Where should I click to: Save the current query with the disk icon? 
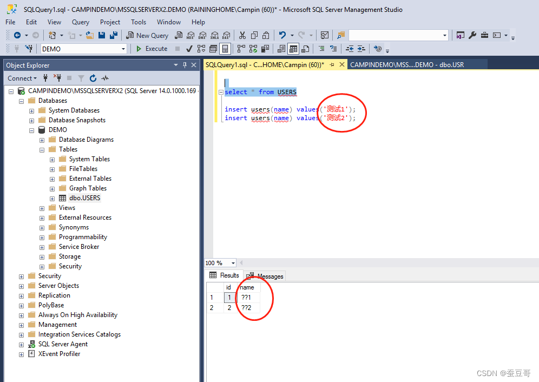102,35
